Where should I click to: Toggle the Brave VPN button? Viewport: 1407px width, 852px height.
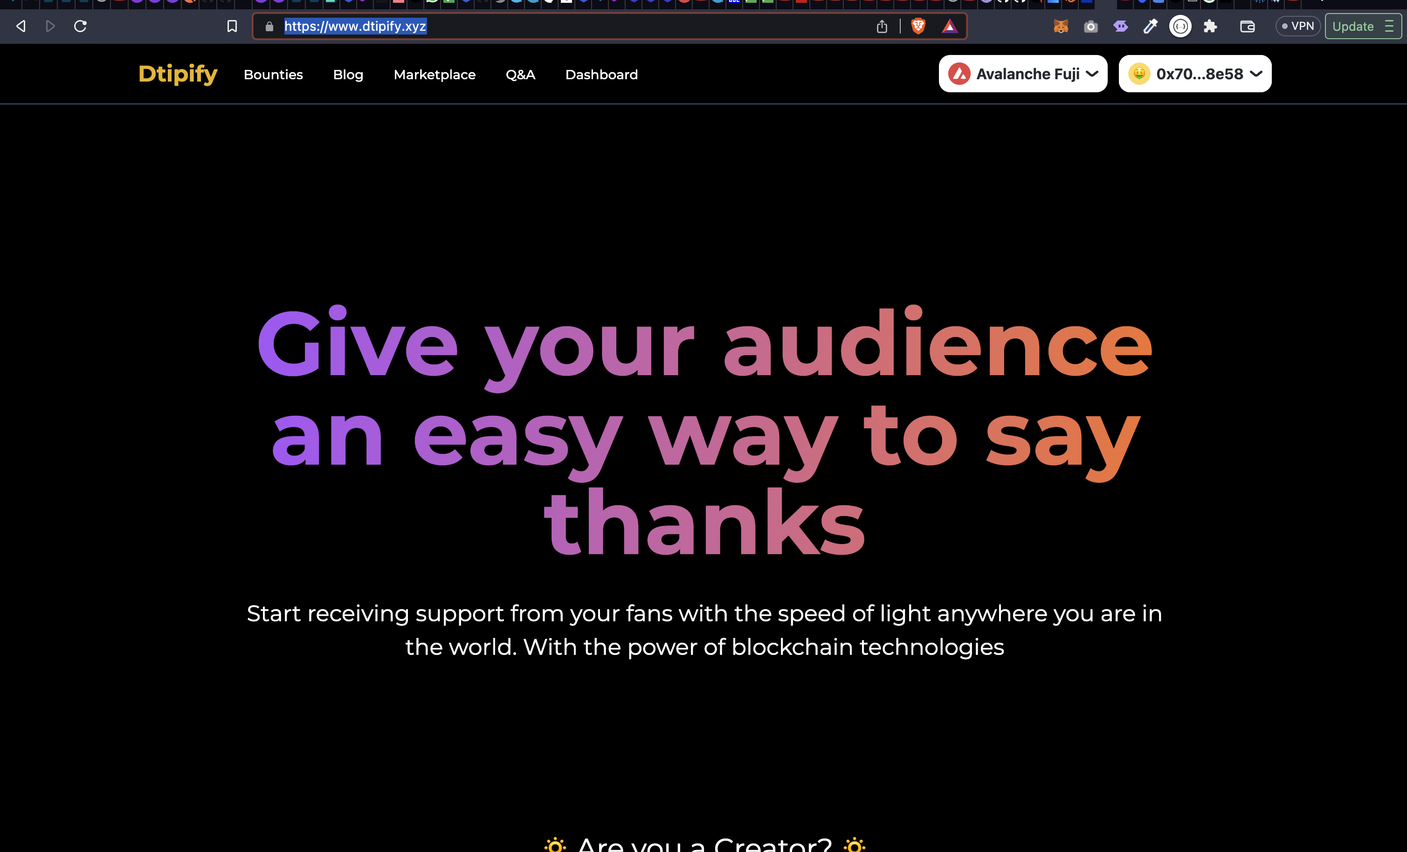(1297, 26)
